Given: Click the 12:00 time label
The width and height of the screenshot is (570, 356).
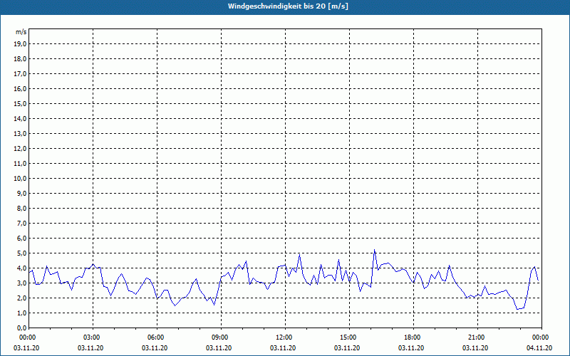Looking at the screenshot, I should tap(285, 337).
